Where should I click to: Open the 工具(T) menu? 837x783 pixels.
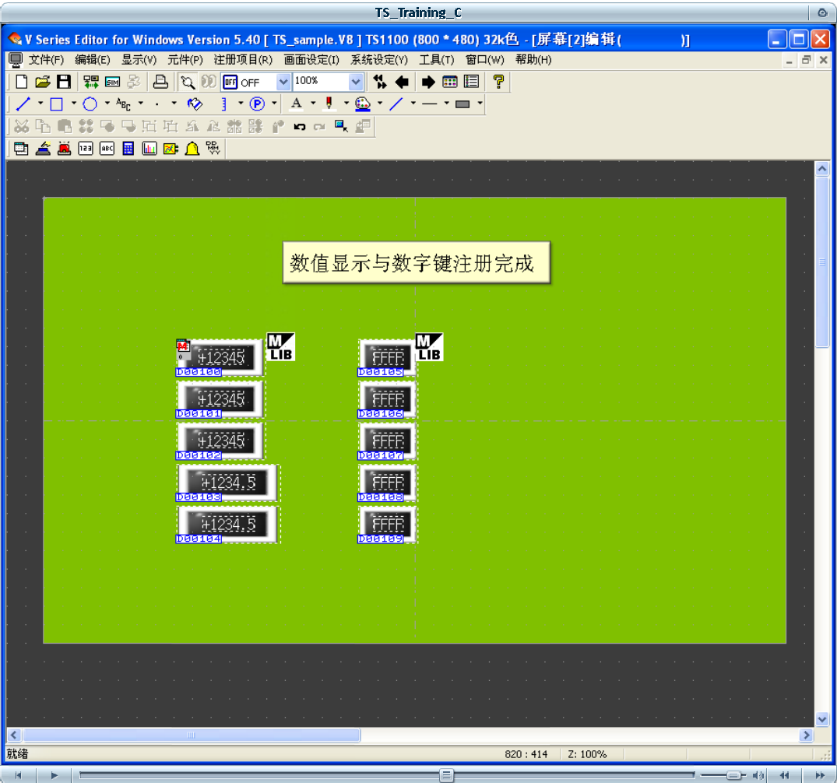(x=436, y=60)
